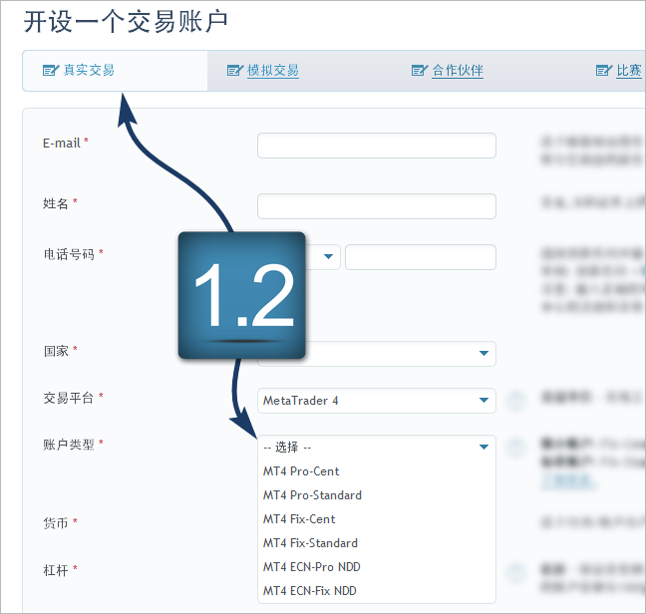
Task: Focus the 姓名 name text box
Action: tap(376, 206)
